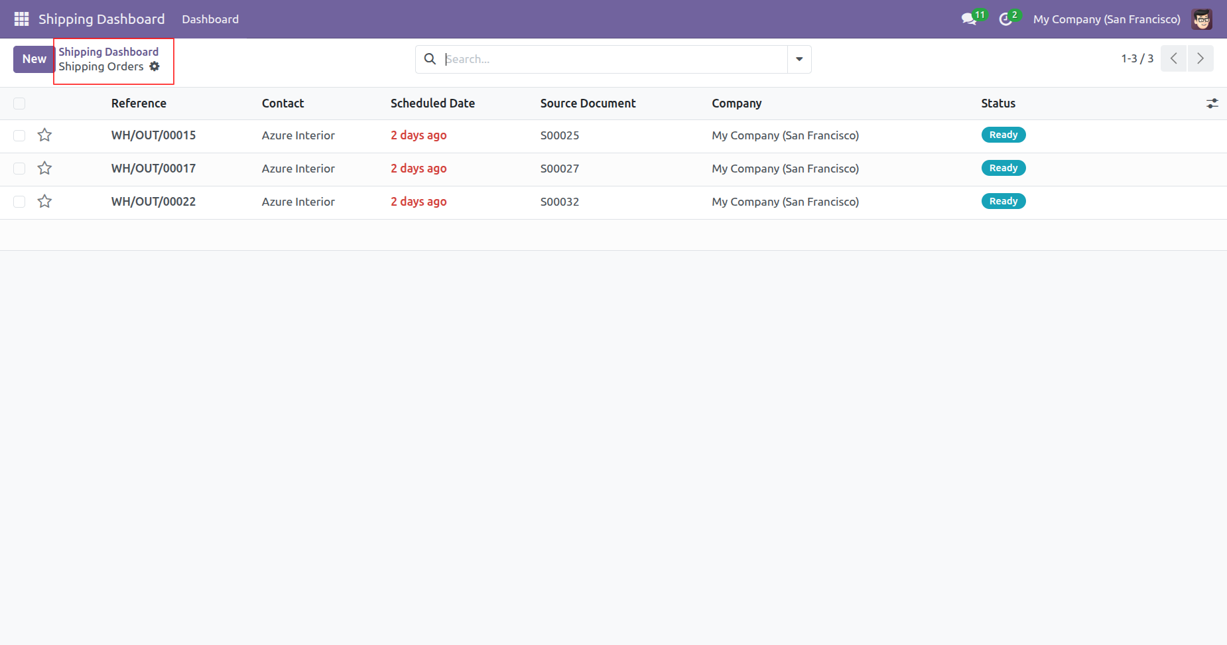This screenshot has width=1227, height=645.
Task: Open the apps grid home menu
Action: [x=21, y=19]
